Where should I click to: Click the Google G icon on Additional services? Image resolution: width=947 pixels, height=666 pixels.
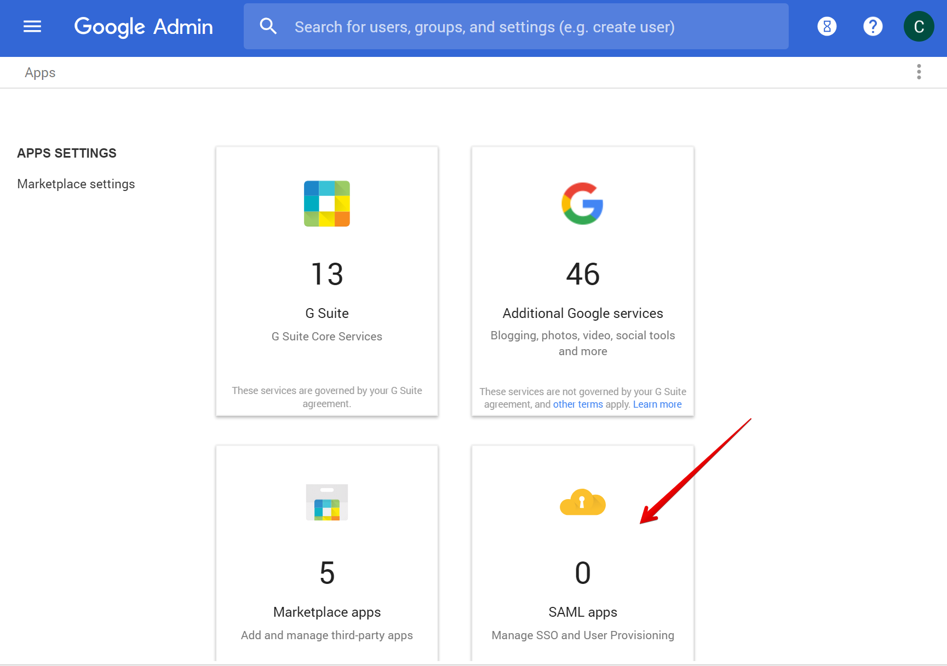coord(582,203)
